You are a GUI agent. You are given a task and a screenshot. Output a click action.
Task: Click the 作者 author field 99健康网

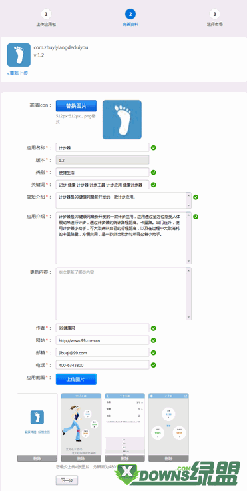[x=103, y=328]
